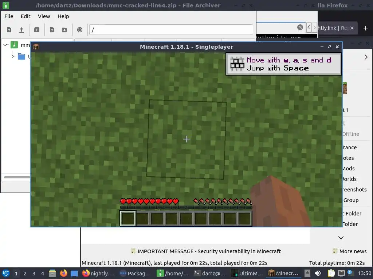Click the path input field in File Archiver
373x279 pixels.
click(171, 30)
